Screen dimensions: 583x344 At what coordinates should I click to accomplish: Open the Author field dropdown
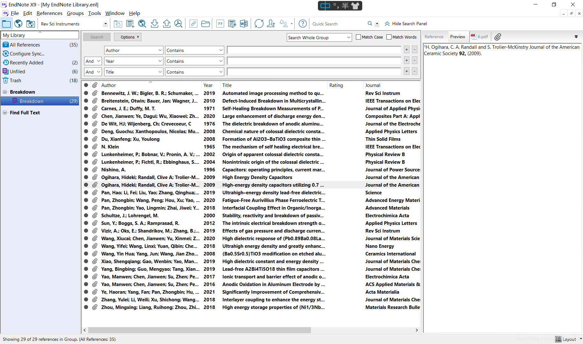tap(133, 50)
